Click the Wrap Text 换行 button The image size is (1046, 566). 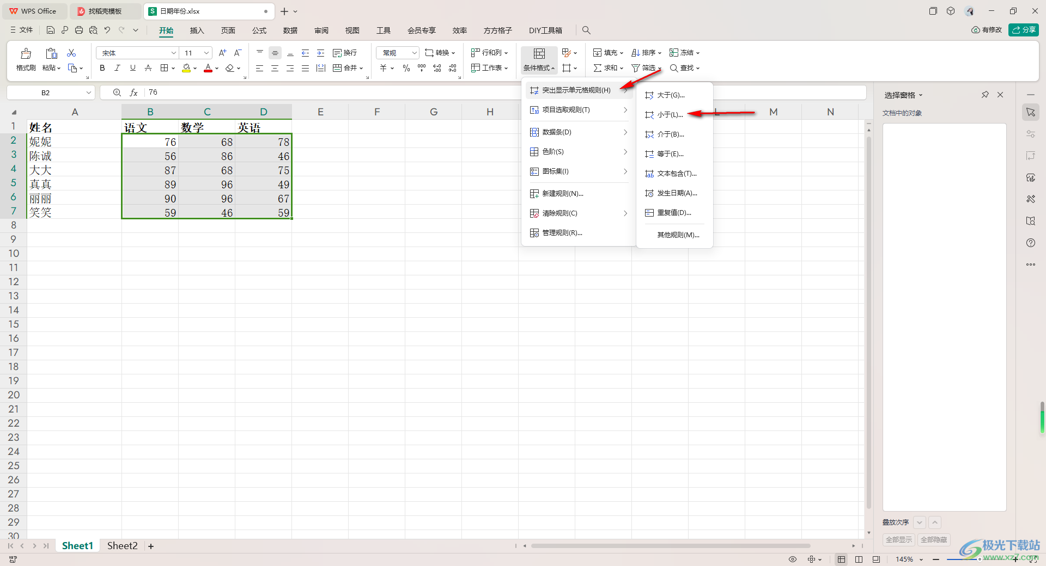(x=345, y=53)
